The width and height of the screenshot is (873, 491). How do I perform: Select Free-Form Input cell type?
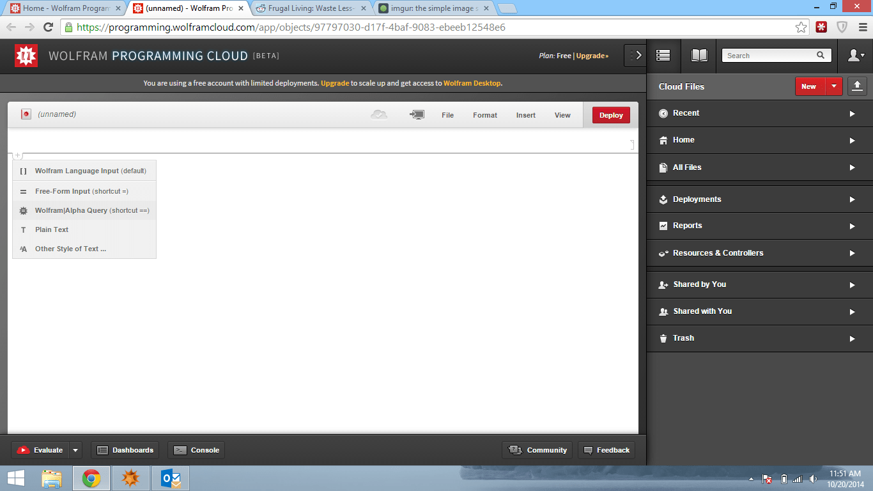click(84, 191)
